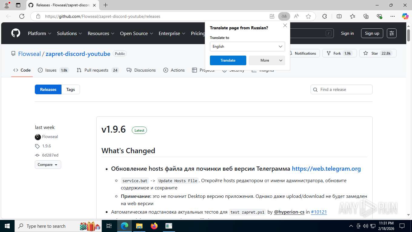
Task: Open app available grid icon in address bar
Action: coord(272,16)
